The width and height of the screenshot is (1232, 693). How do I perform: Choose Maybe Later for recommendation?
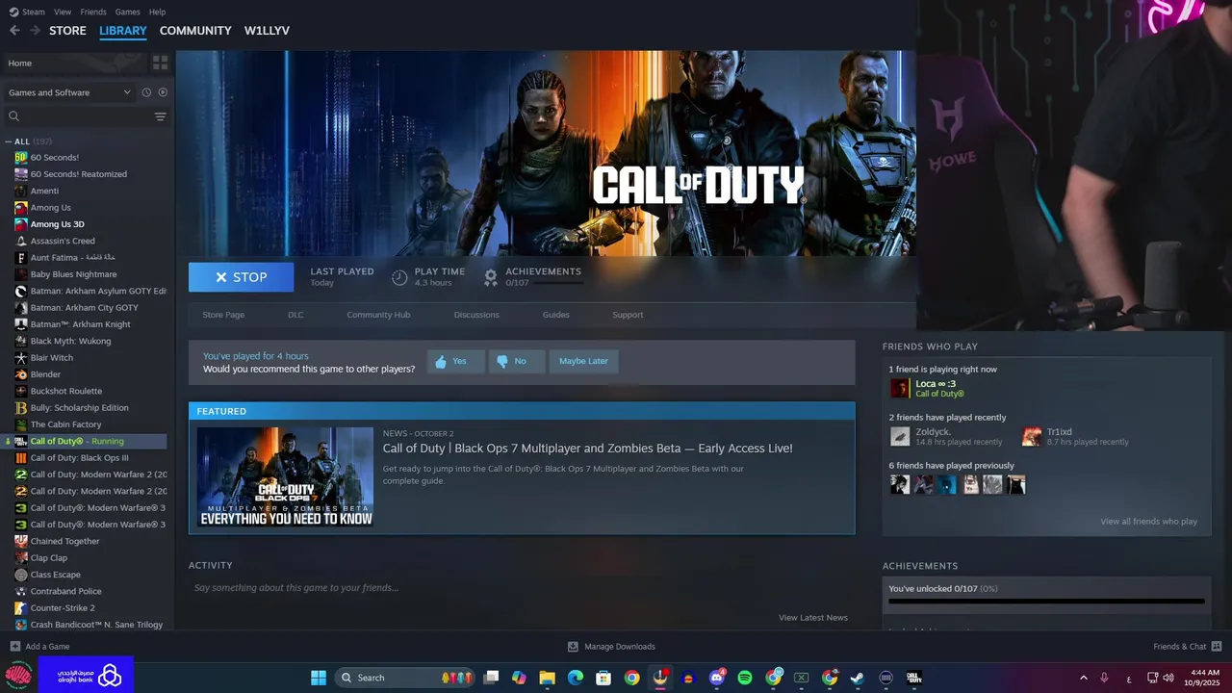[x=583, y=362]
